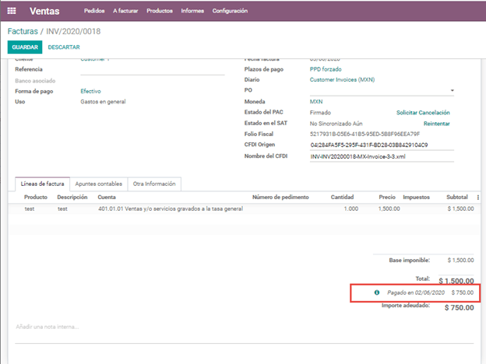
Task: Expand the PO dropdown field
Action: pos(452,91)
